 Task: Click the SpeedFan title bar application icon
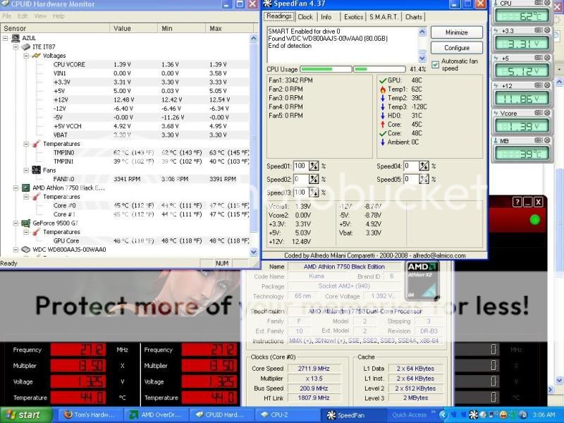(x=267, y=4)
